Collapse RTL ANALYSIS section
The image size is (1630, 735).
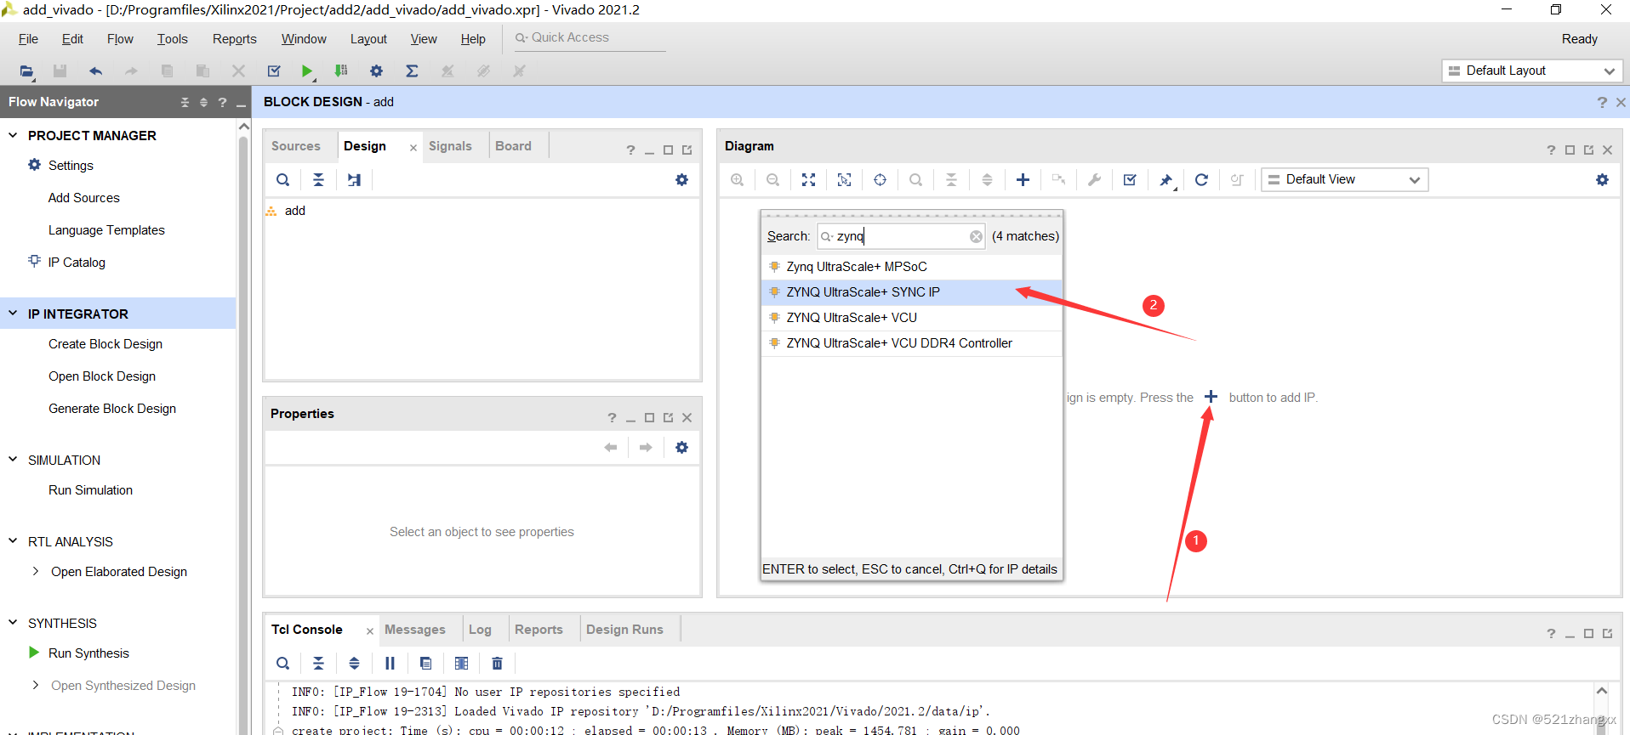pyautogui.click(x=13, y=541)
